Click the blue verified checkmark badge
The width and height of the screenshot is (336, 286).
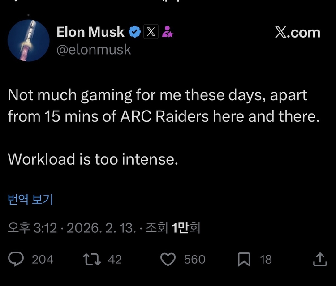click(134, 32)
